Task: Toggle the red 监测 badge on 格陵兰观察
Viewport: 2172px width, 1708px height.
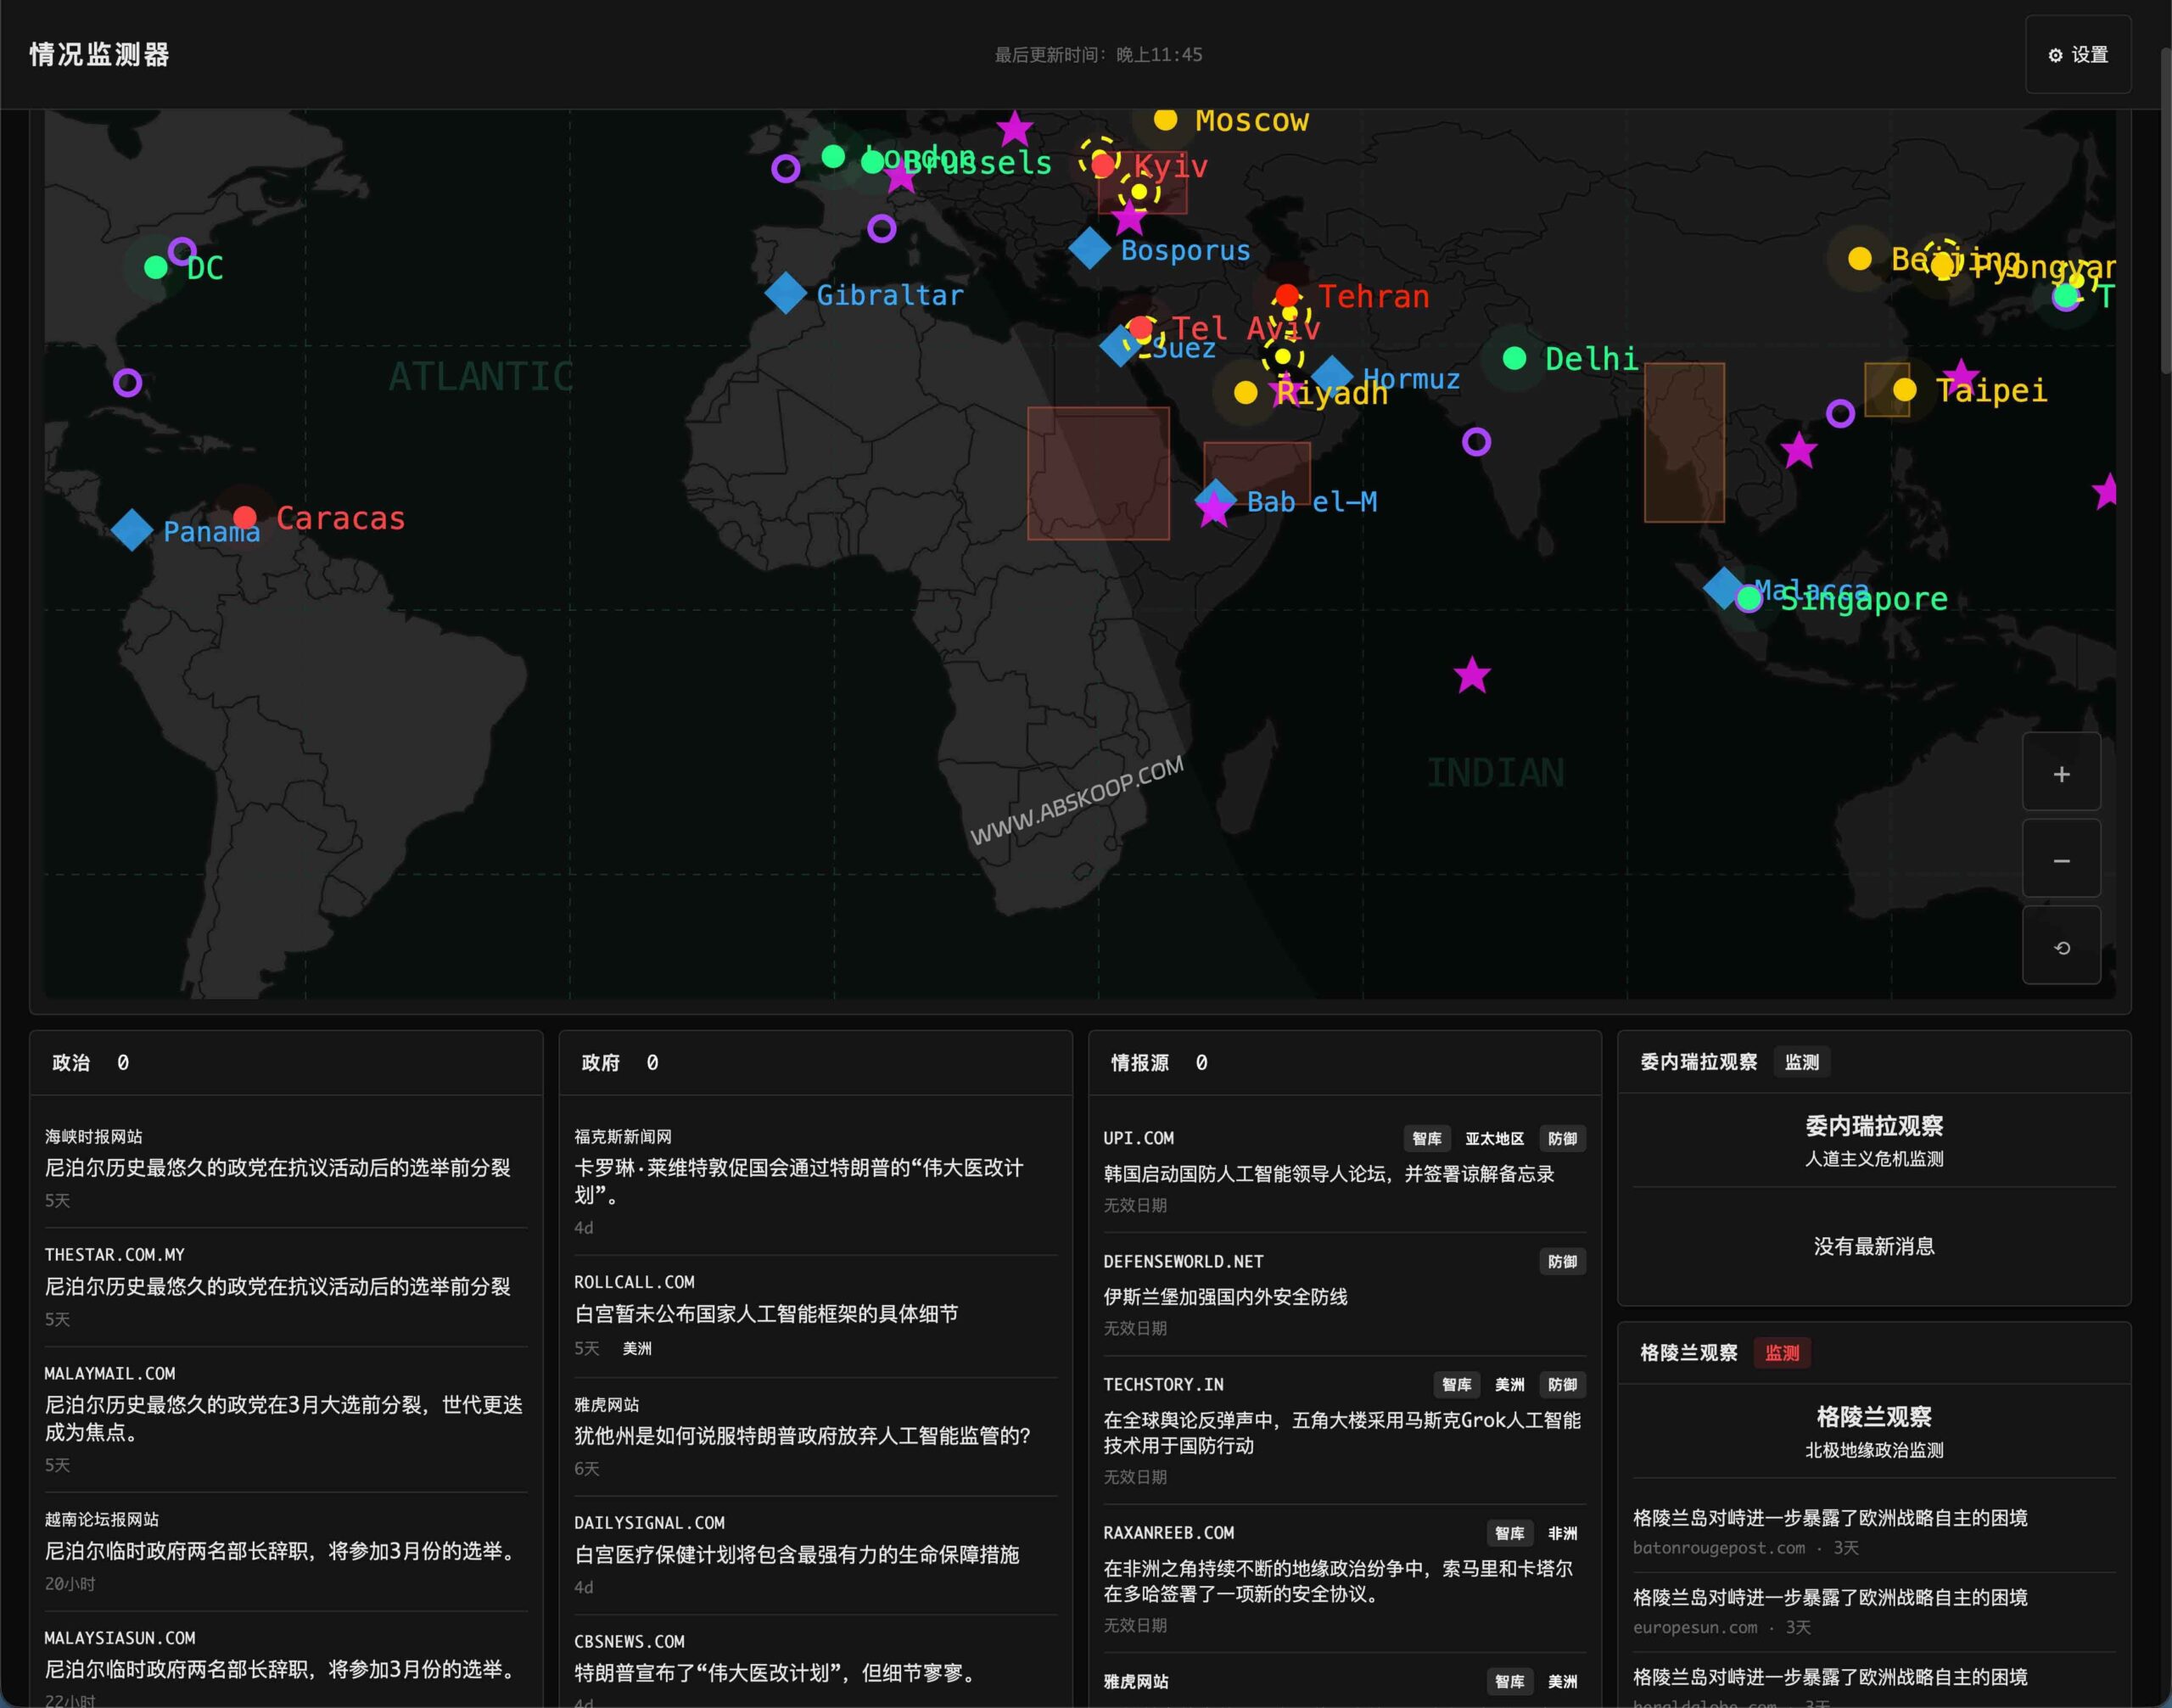Action: 1783,1353
